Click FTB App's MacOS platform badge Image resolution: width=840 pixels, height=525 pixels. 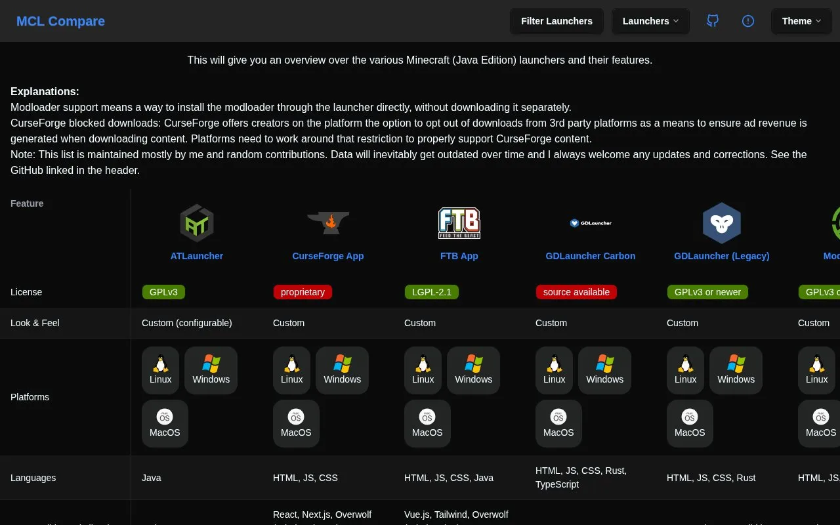pos(427,423)
